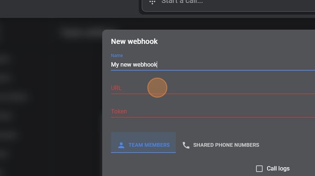
Task: Click the dimmed backdrop left of the dialog
Action: [50, 100]
